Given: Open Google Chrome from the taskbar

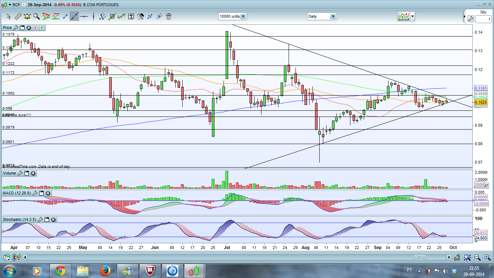Looking at the screenshot, I should pyautogui.click(x=60, y=270).
